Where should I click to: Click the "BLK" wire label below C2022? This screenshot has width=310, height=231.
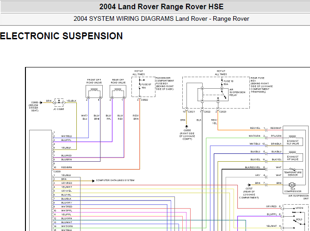pos(199,120)
